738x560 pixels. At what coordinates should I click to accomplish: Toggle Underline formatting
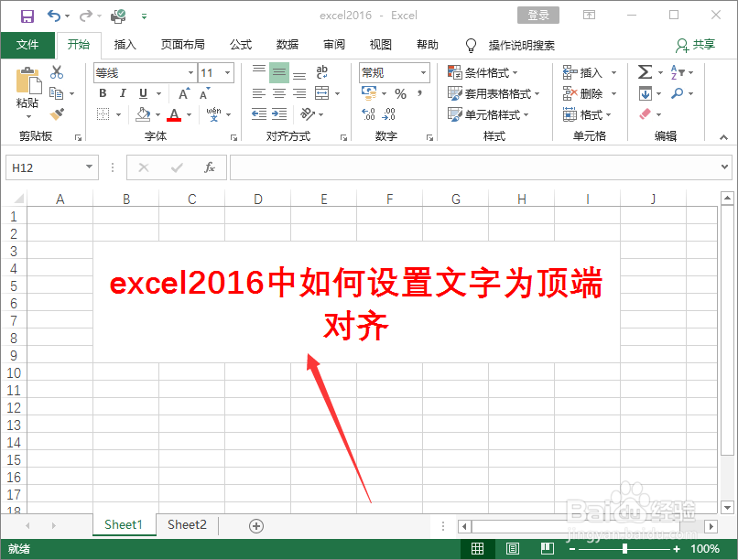[x=143, y=93]
